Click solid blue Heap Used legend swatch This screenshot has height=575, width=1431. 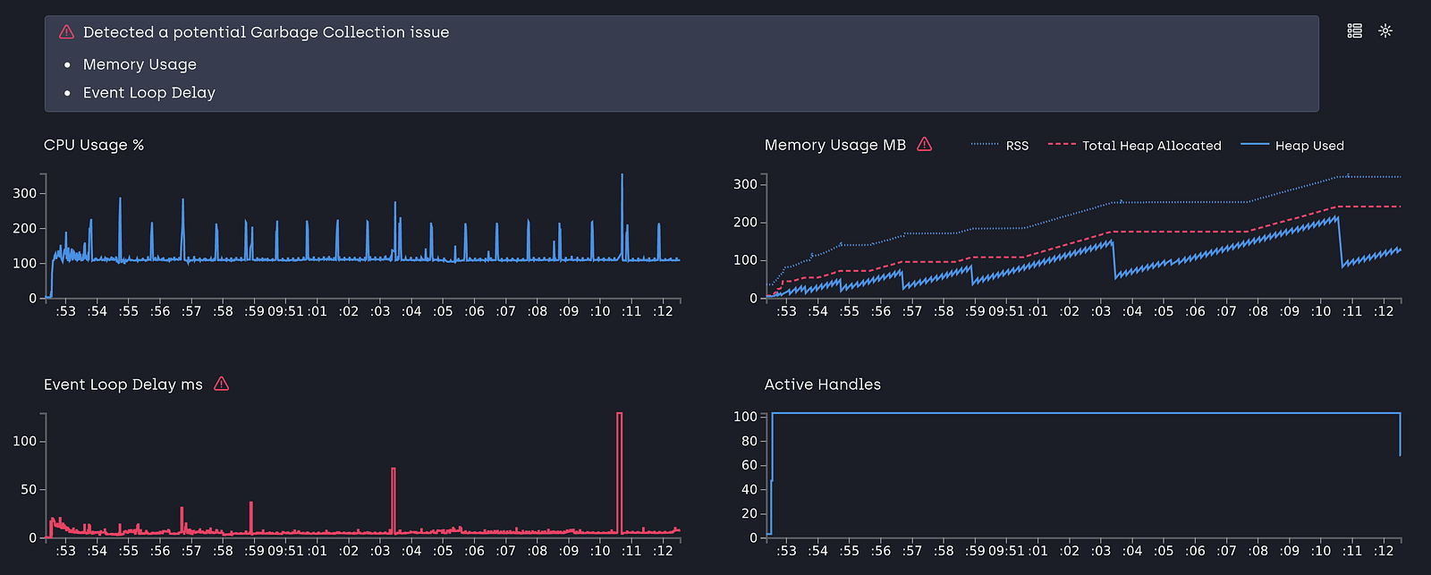tap(1255, 144)
